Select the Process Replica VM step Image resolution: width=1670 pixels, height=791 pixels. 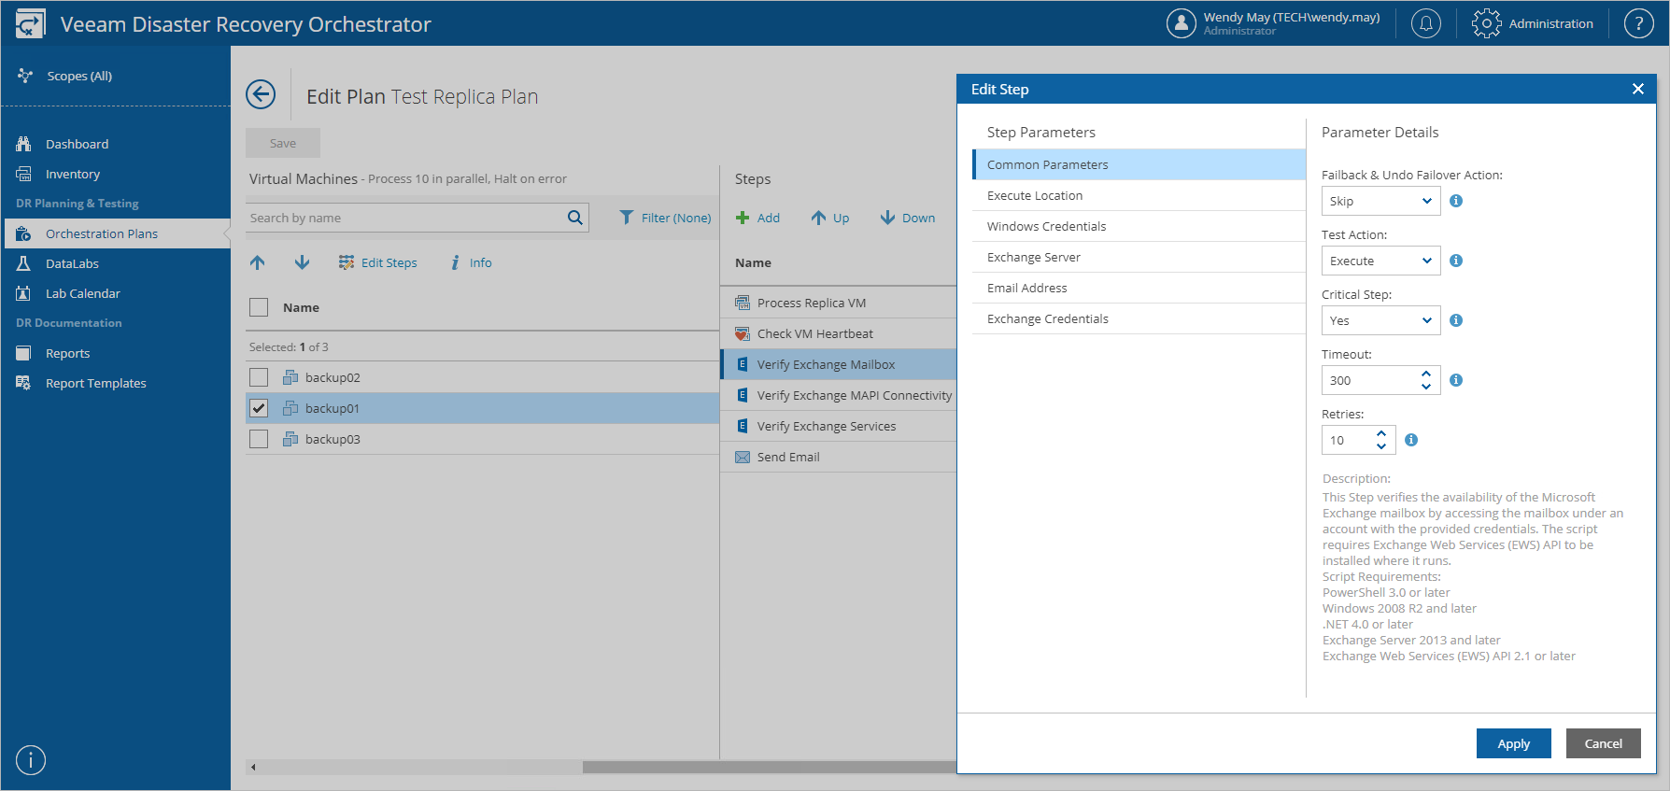coord(838,303)
